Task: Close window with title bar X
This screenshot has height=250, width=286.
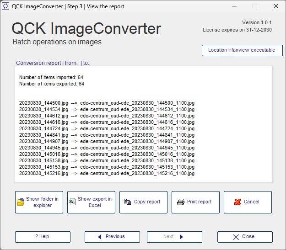Action: pyautogui.click(x=276, y=6)
